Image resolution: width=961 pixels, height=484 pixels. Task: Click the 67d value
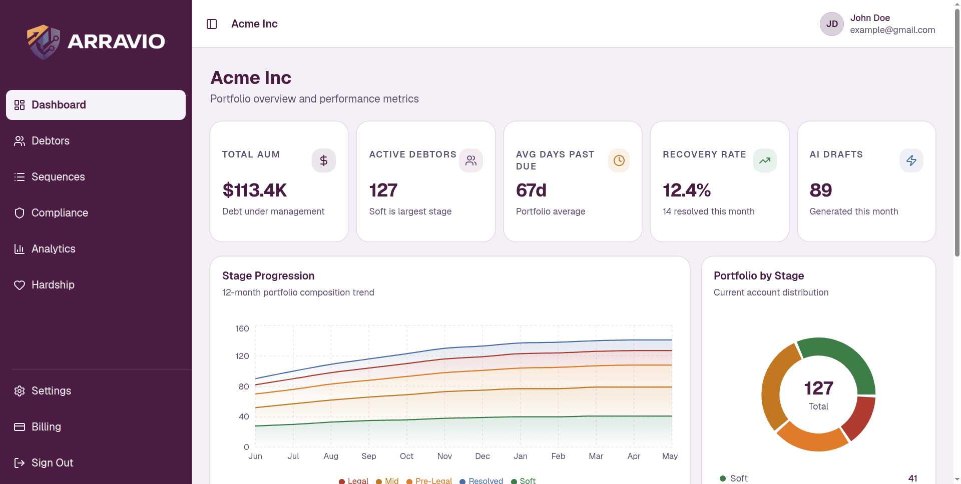(531, 190)
